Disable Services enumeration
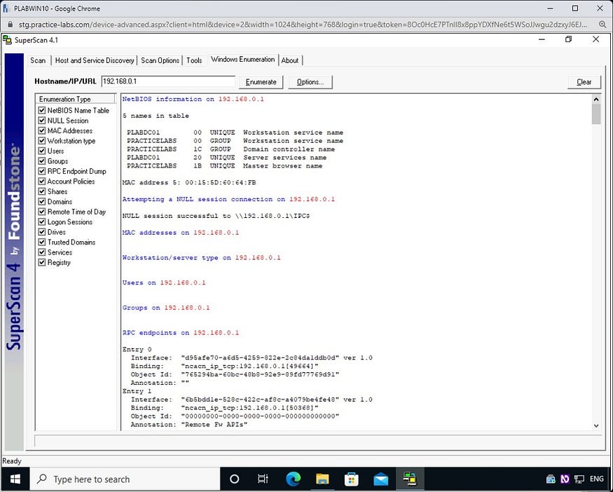This screenshot has width=613, height=492. pyautogui.click(x=42, y=252)
